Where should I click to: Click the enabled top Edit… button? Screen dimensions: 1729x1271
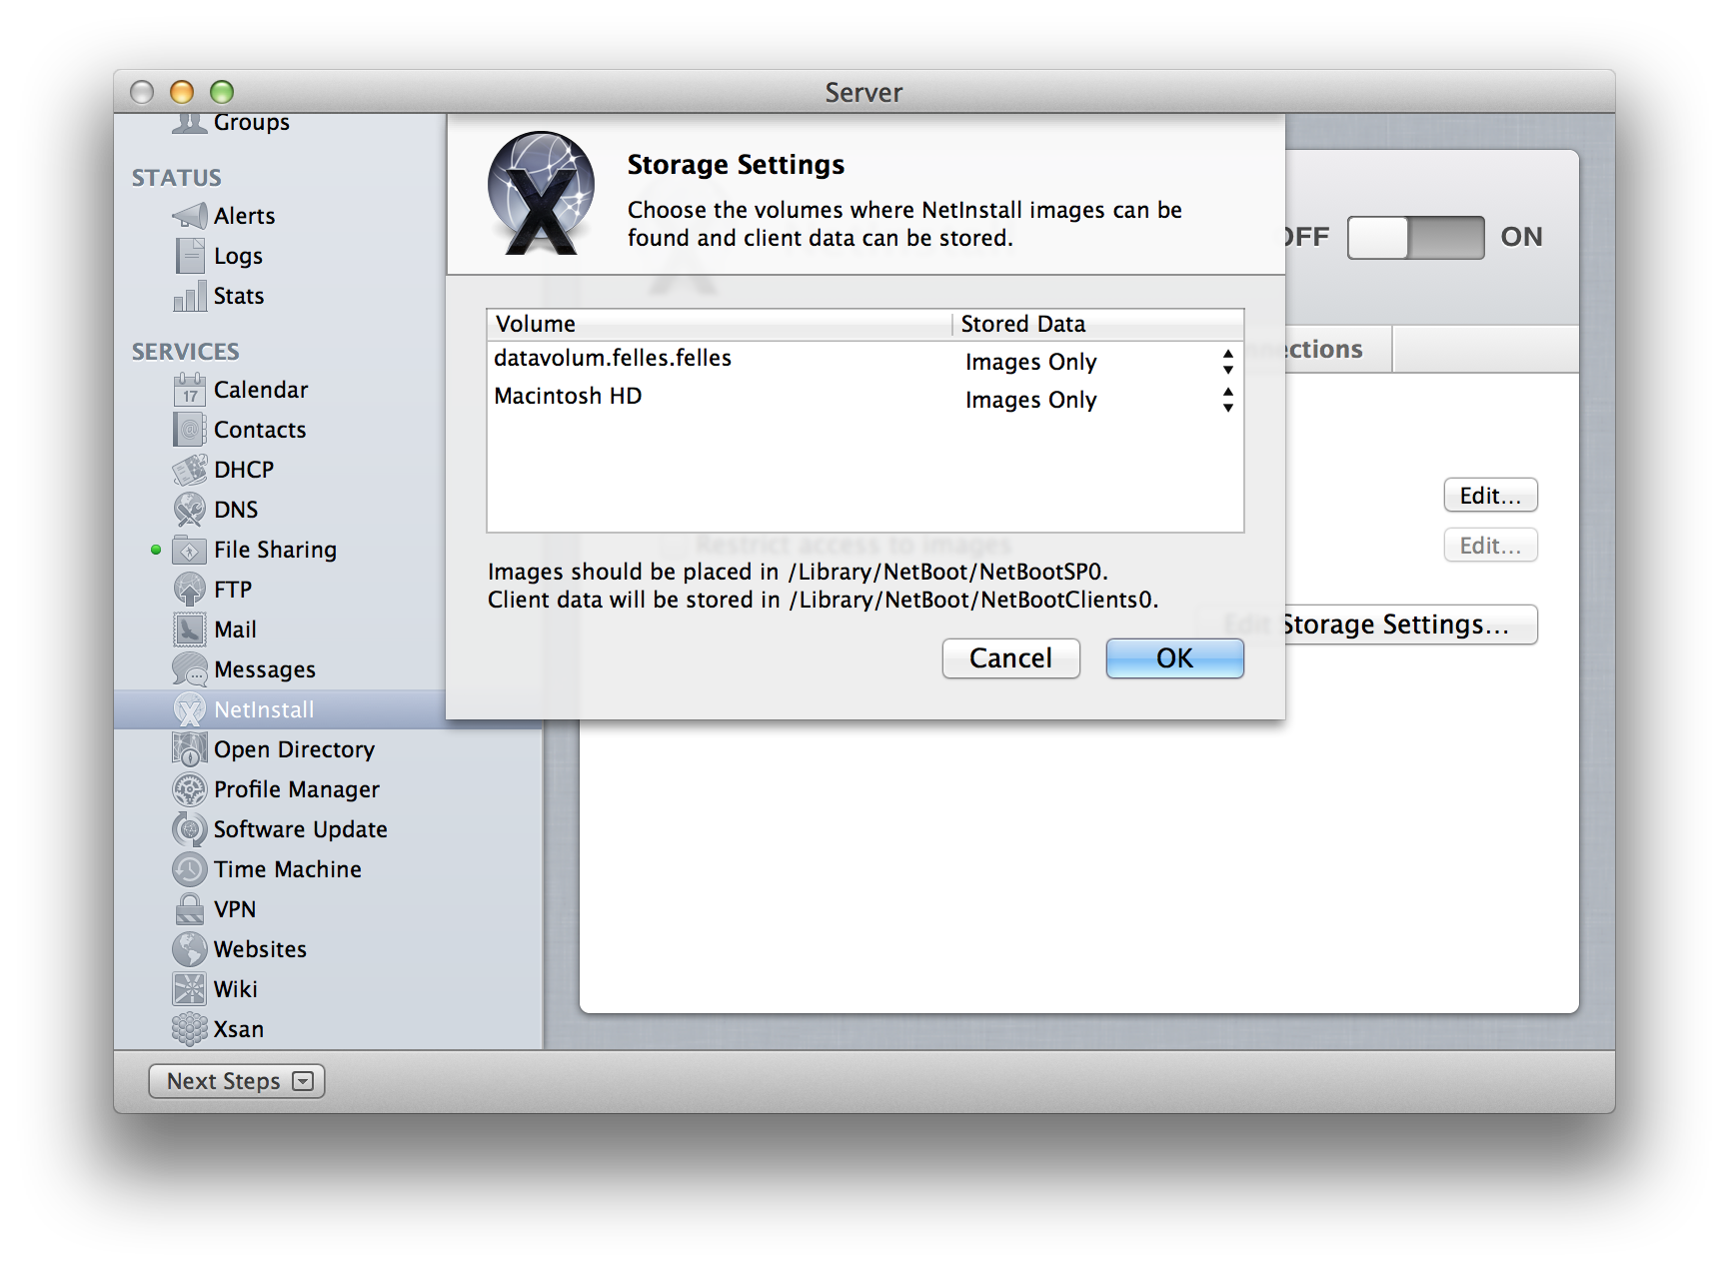pyautogui.click(x=1490, y=496)
